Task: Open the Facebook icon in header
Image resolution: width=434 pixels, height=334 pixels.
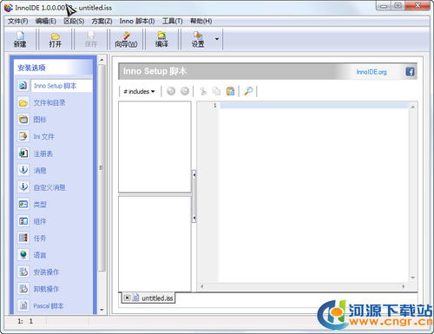Action: (x=410, y=71)
